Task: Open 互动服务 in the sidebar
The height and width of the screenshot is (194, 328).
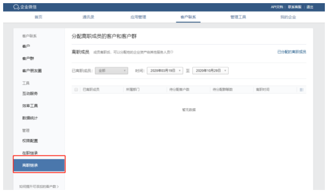Action: [30, 93]
